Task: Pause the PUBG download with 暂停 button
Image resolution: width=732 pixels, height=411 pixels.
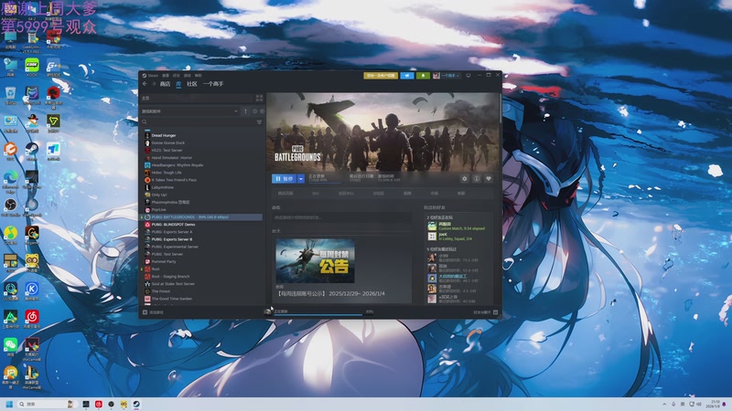Action: click(285, 178)
